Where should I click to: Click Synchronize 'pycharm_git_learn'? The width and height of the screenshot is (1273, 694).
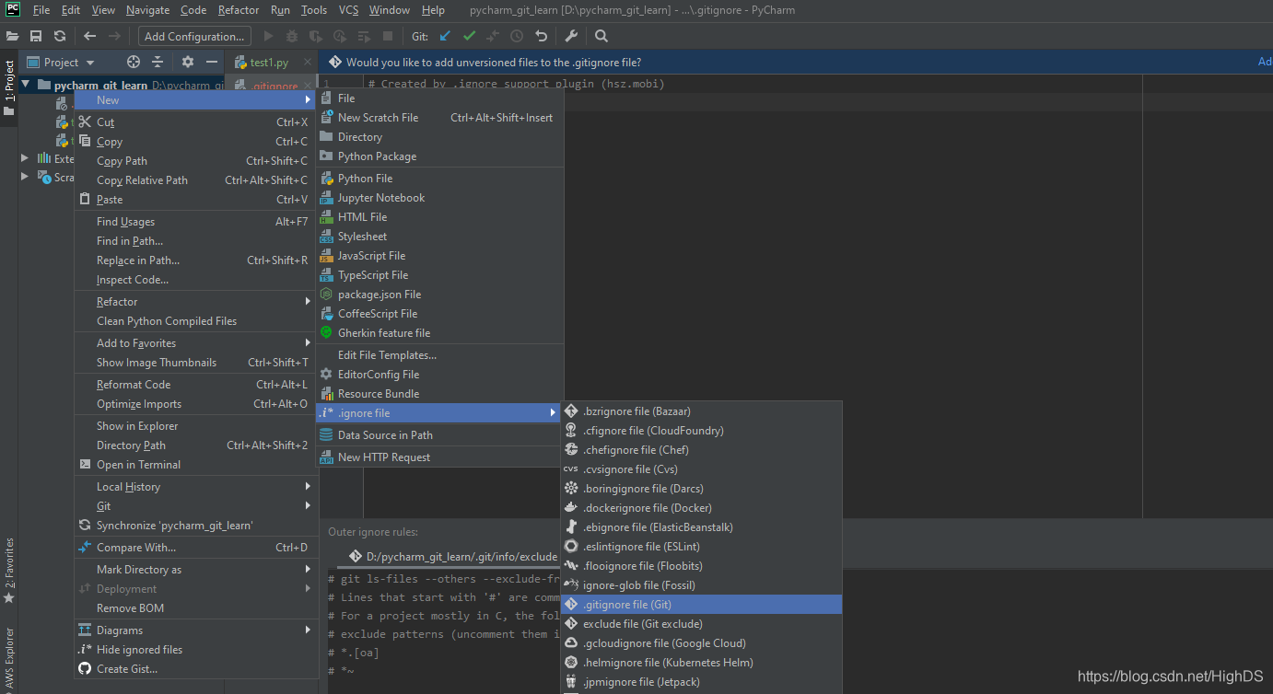[195, 526]
